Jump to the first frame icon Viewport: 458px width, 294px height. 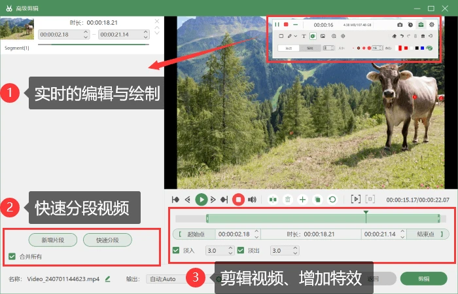coord(175,200)
